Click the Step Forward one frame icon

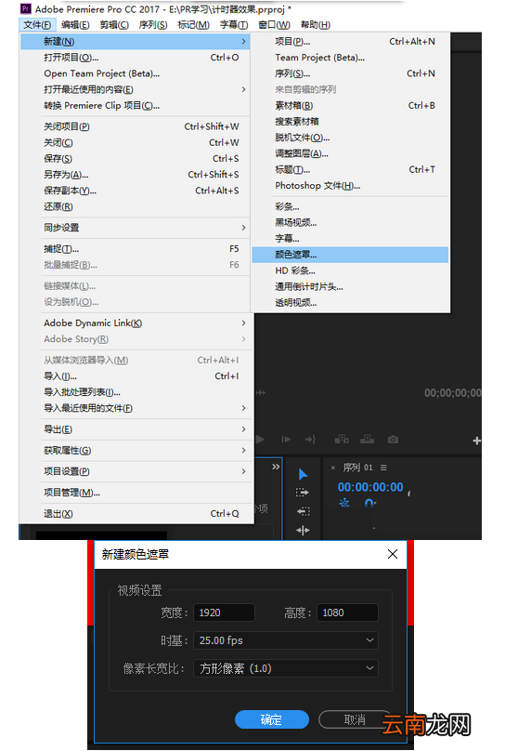click(286, 440)
